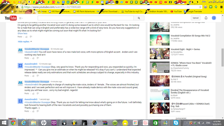Image resolution: width=224 pixels, height=126 pixels.
Task: Click the green speaker extension icon
Action: (x=211, y=7)
